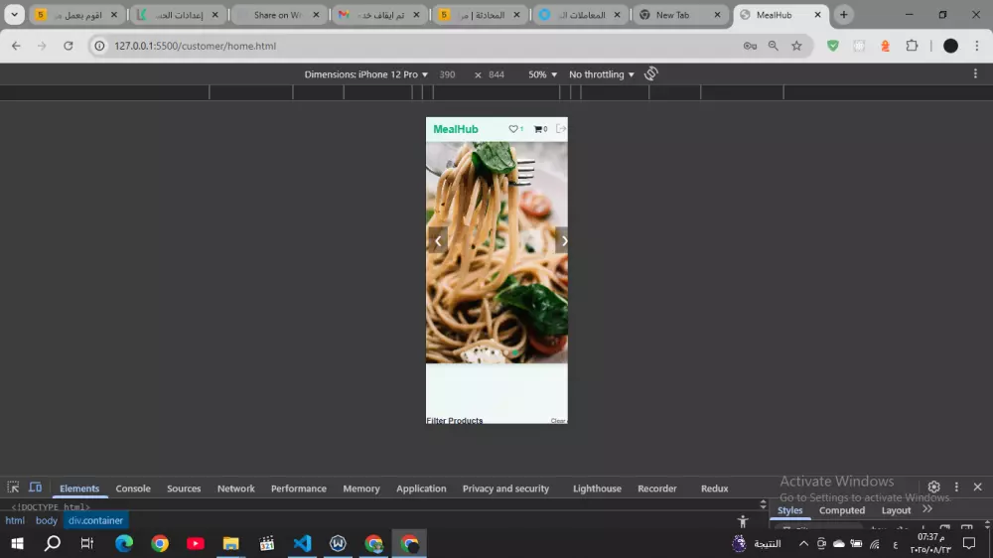Open Visual Studio Code from taskbar
Screen dimensions: 993x558
[x=302, y=543]
